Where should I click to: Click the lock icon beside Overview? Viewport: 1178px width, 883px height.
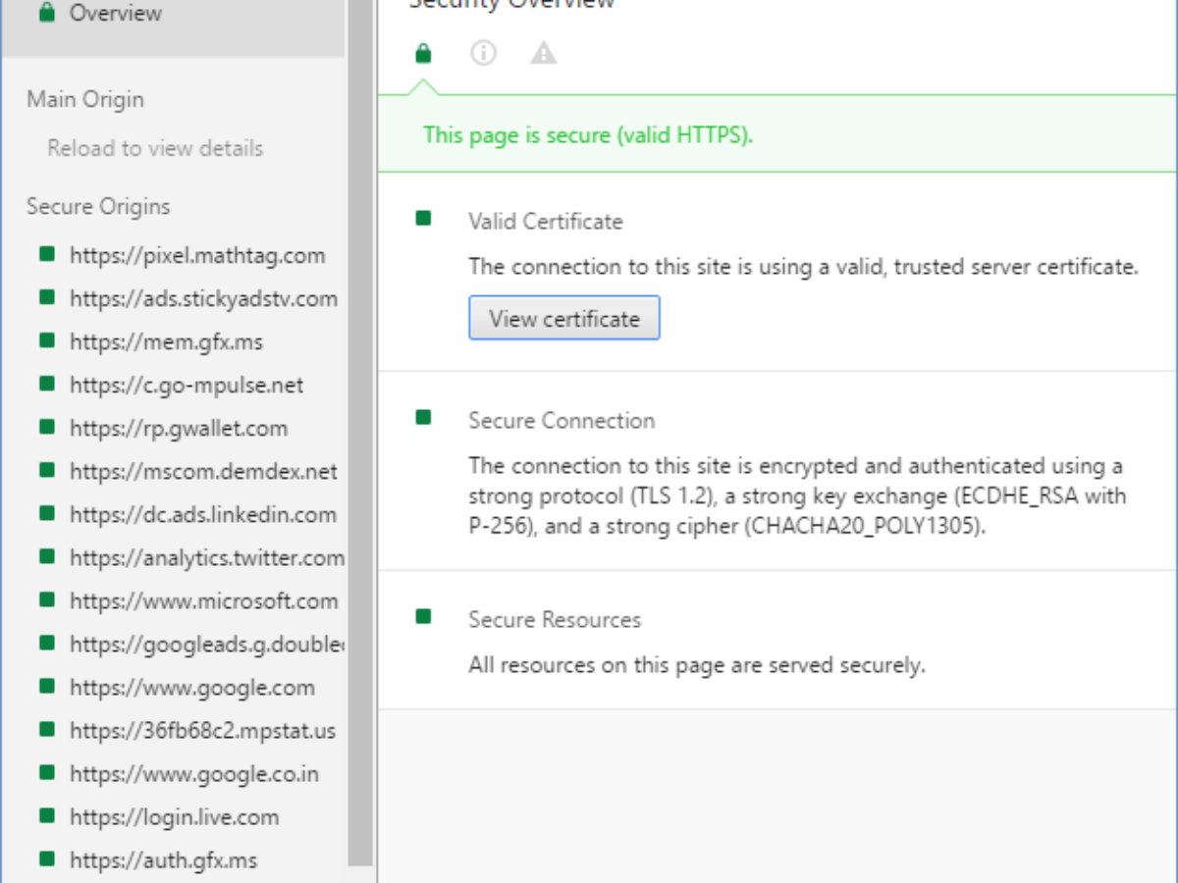(x=45, y=15)
